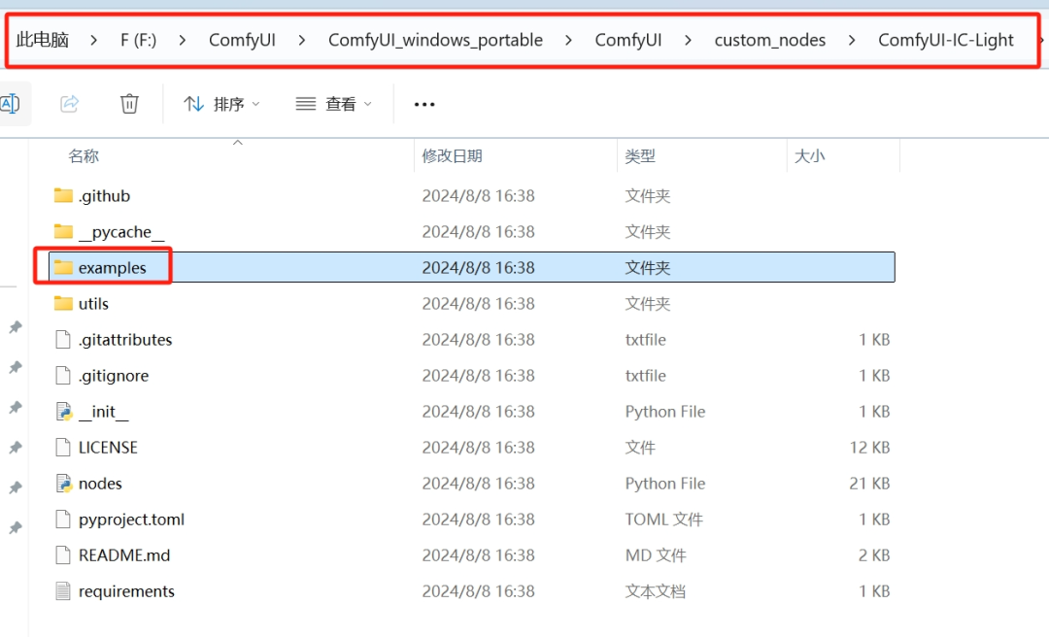The image size is (1049, 637).
Task: Select the .gitattributes file icon
Action: 63,339
